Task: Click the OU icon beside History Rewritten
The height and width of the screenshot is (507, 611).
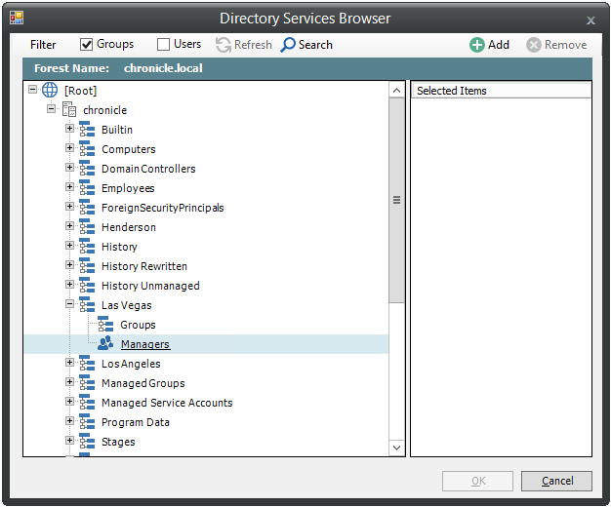Action: 87,265
